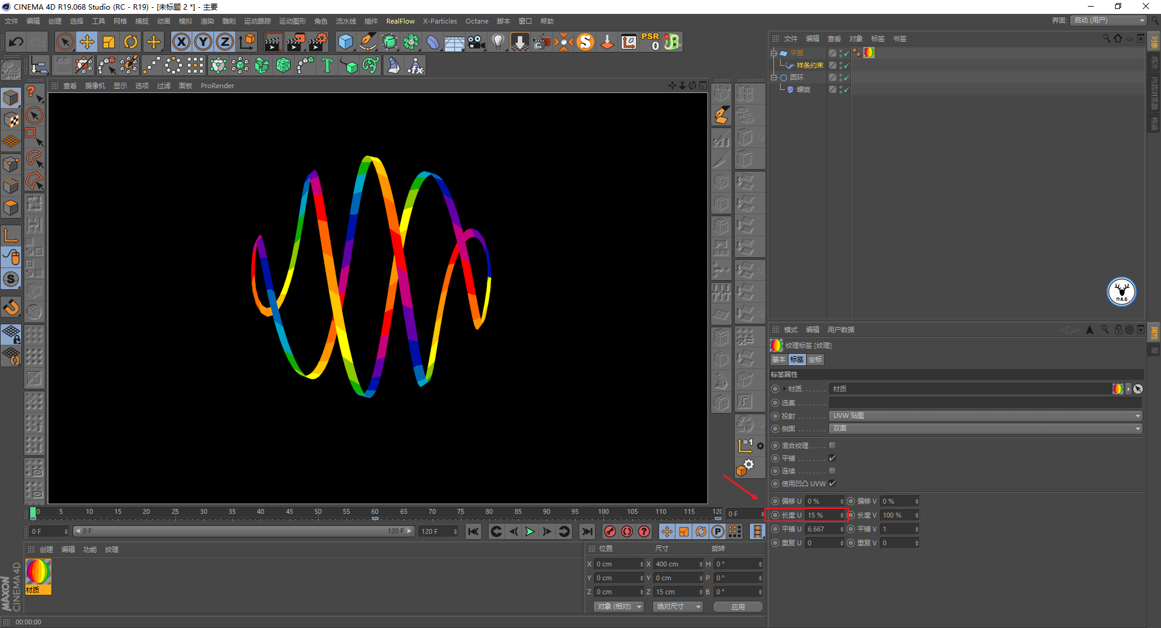Viewport: 1161px width, 628px height.
Task: Uncheck 使用凹凸 UVW checkbox
Action: [832, 483]
